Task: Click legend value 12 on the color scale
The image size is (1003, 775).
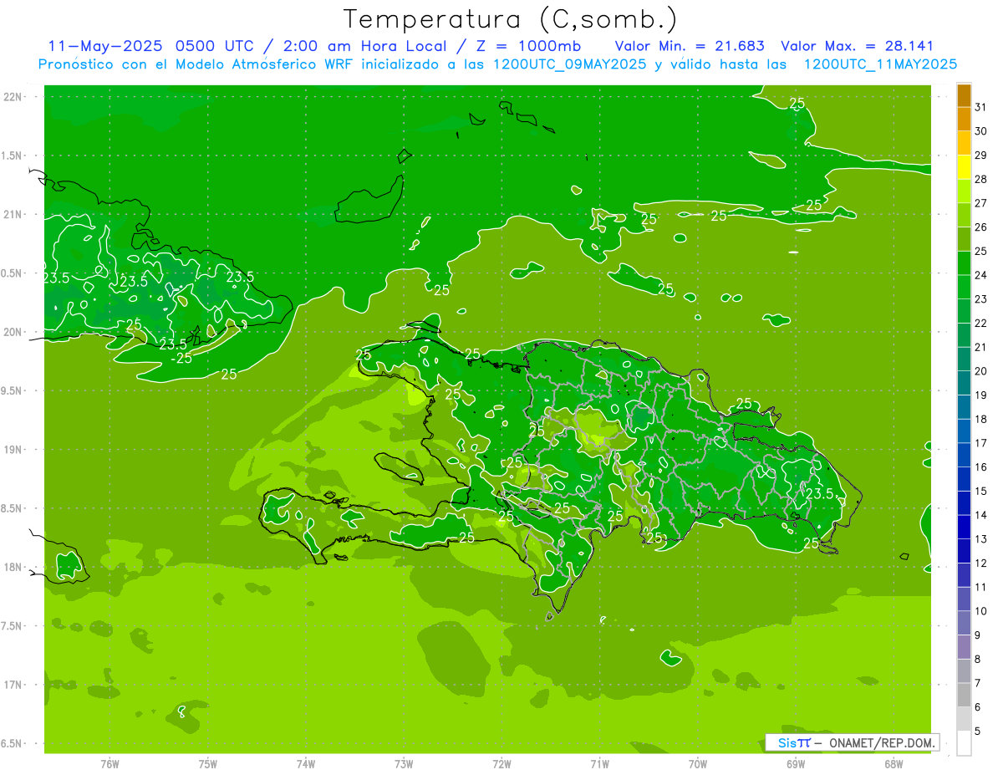Action: pos(981,563)
